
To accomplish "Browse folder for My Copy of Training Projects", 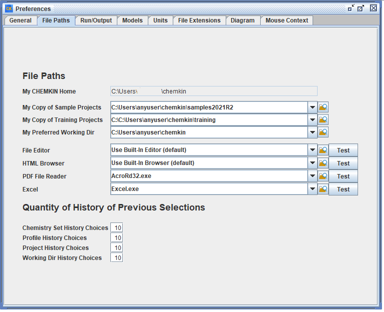I will click(323, 120).
